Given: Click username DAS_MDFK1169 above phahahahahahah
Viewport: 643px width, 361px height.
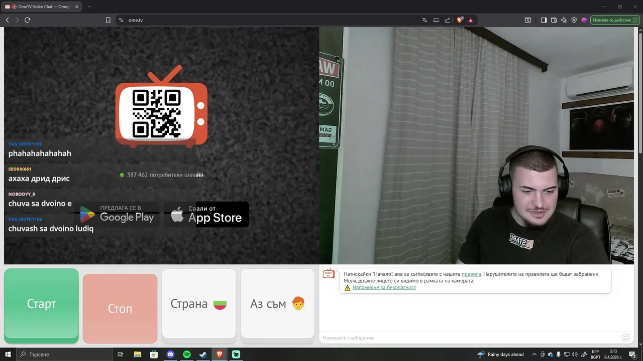Looking at the screenshot, I should [x=25, y=144].
